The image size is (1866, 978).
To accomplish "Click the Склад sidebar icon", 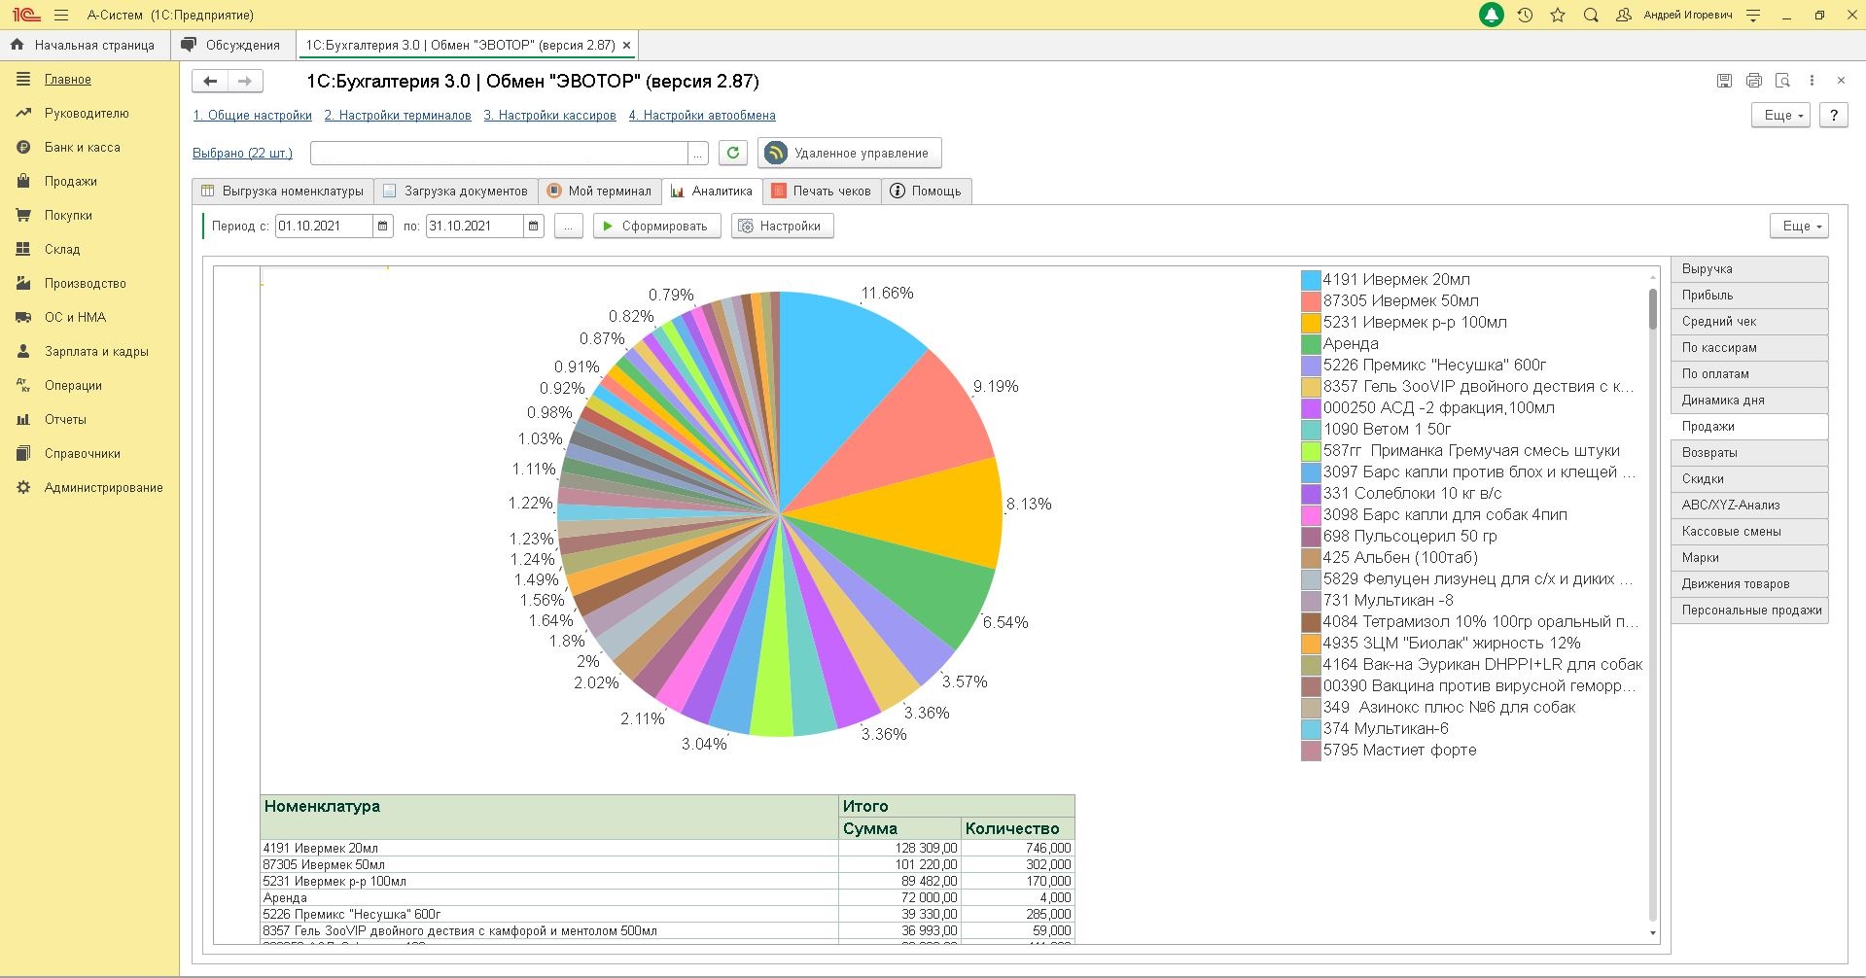I will click(23, 250).
